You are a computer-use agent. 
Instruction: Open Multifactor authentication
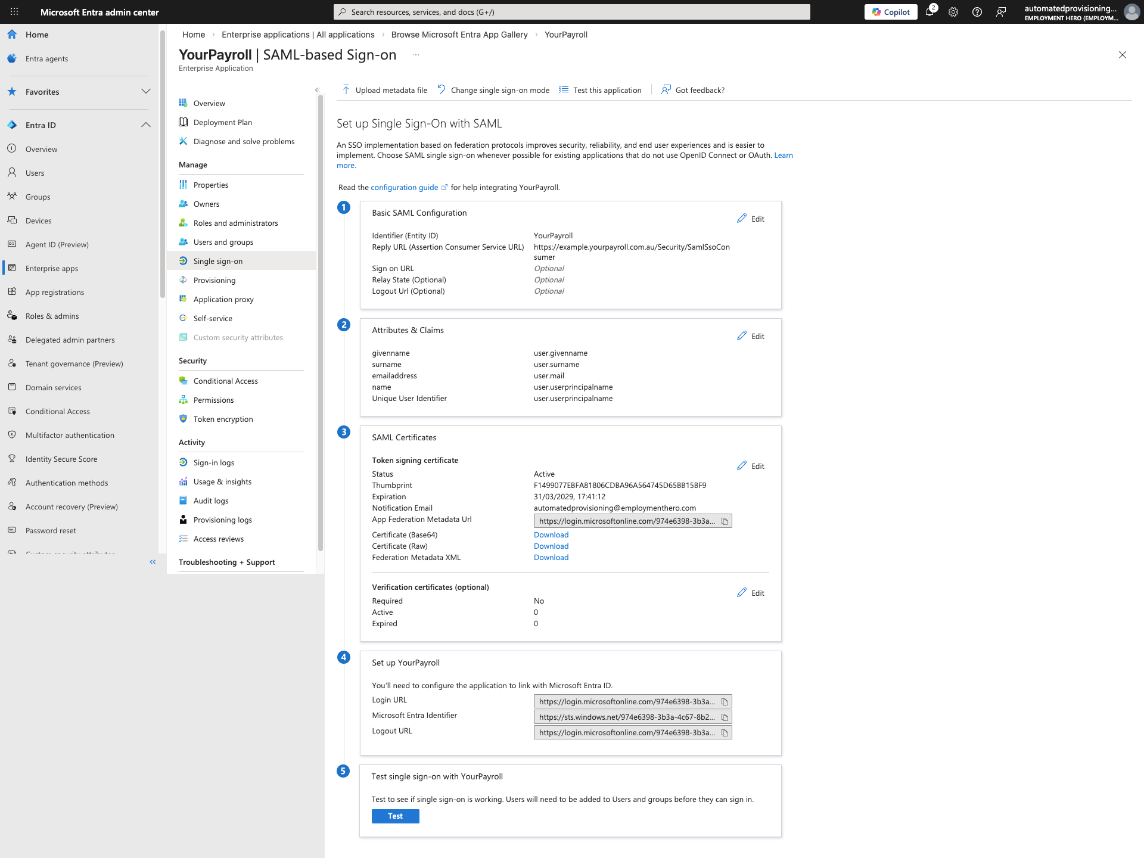point(70,435)
